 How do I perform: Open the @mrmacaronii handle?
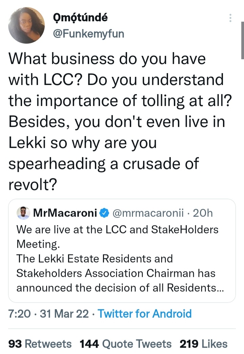147,213
